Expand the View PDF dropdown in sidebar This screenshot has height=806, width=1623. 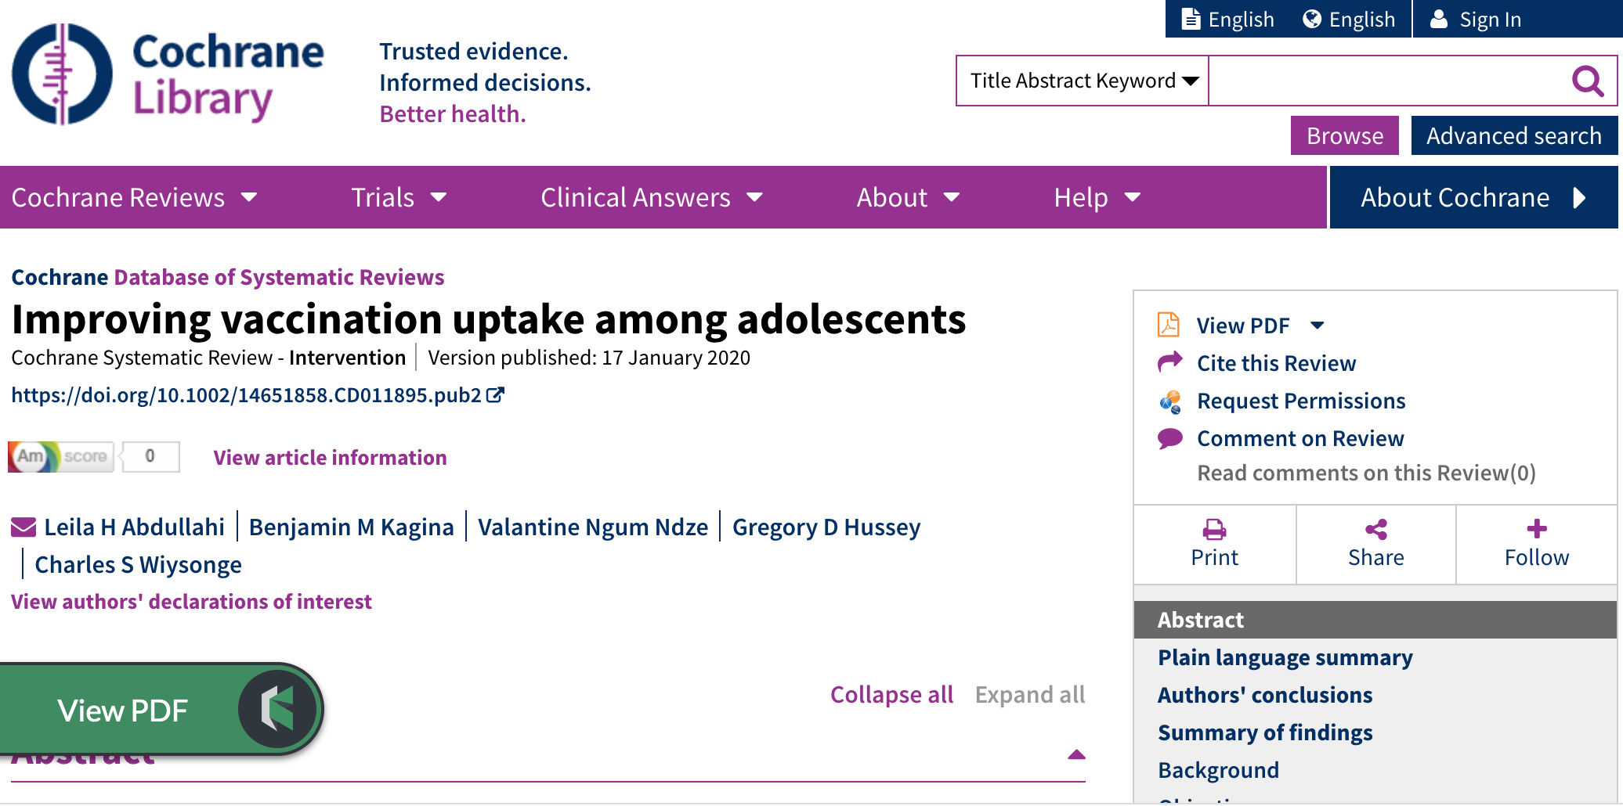pos(1318,326)
